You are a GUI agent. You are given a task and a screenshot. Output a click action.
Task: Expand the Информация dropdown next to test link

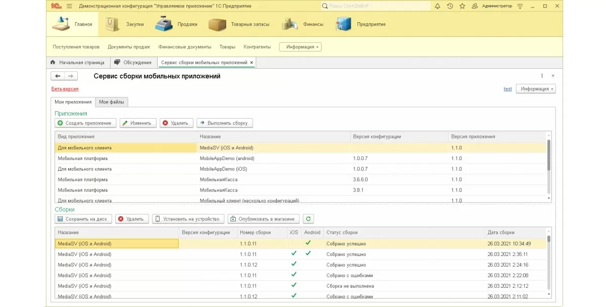tap(535, 89)
